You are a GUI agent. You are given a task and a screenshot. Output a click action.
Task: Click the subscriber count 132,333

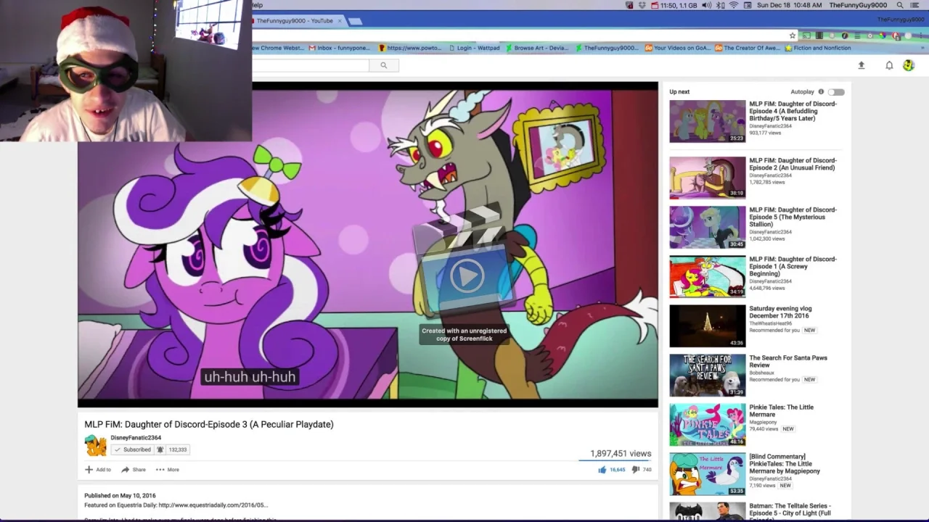178,449
